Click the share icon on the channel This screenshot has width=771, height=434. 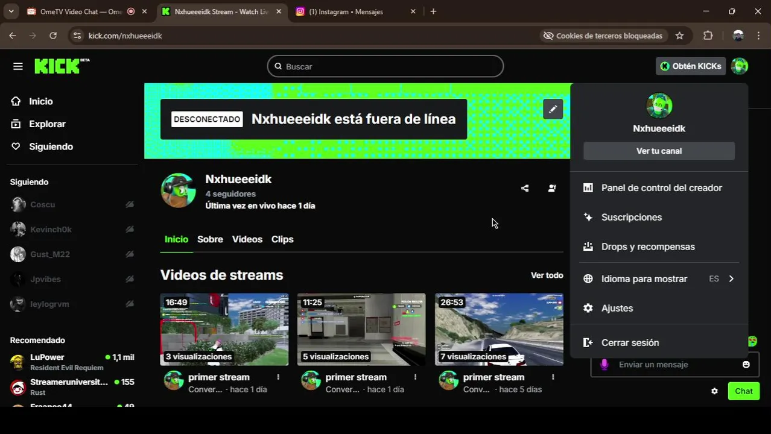pos(525,188)
